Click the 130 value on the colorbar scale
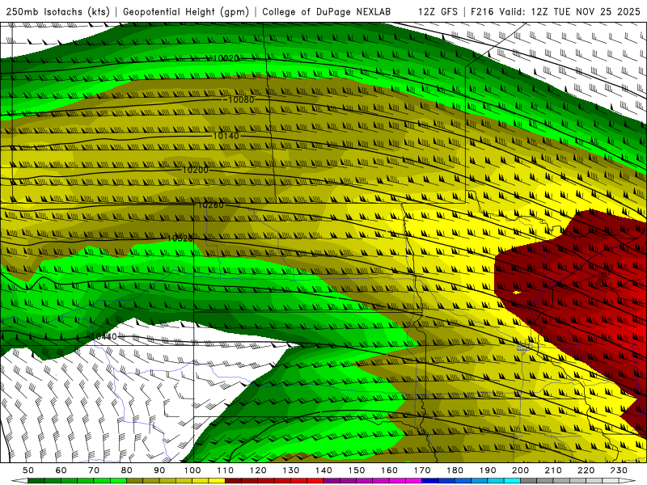The image size is (647, 485). pos(291,470)
